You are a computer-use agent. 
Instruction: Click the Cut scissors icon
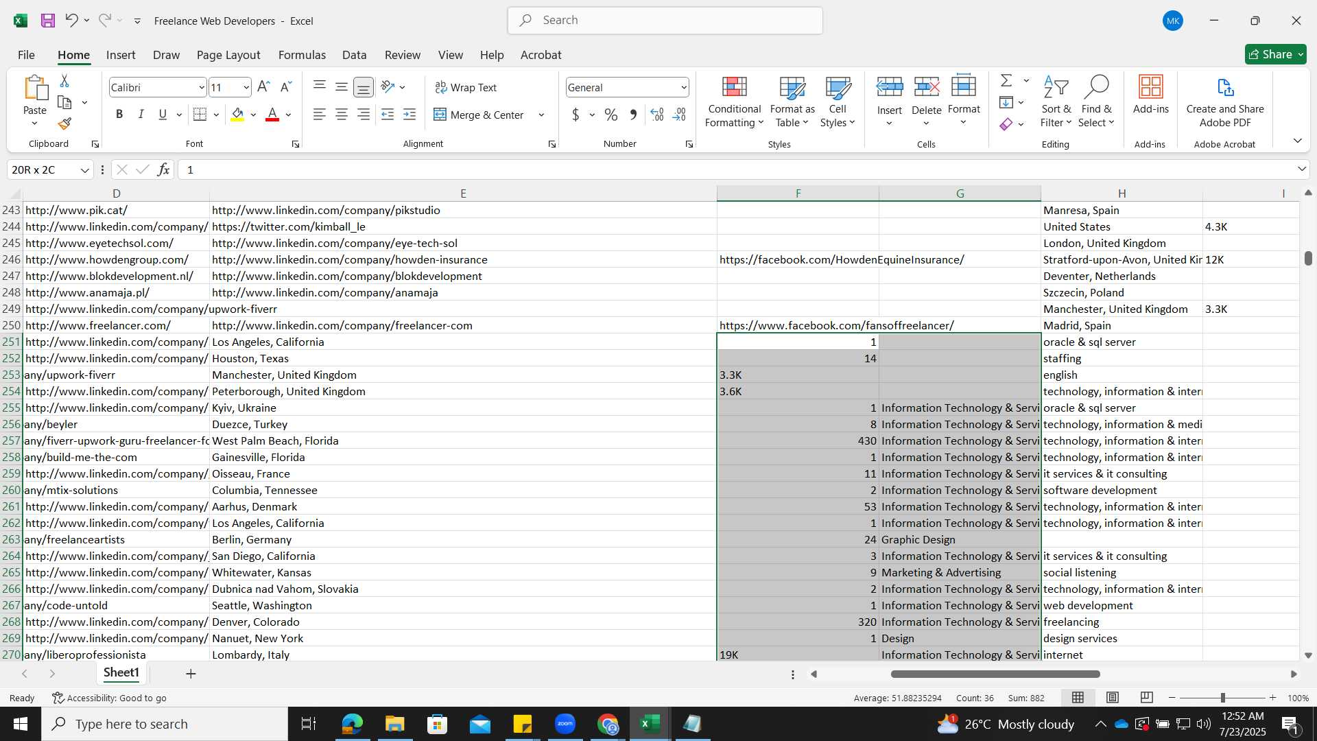coord(64,81)
